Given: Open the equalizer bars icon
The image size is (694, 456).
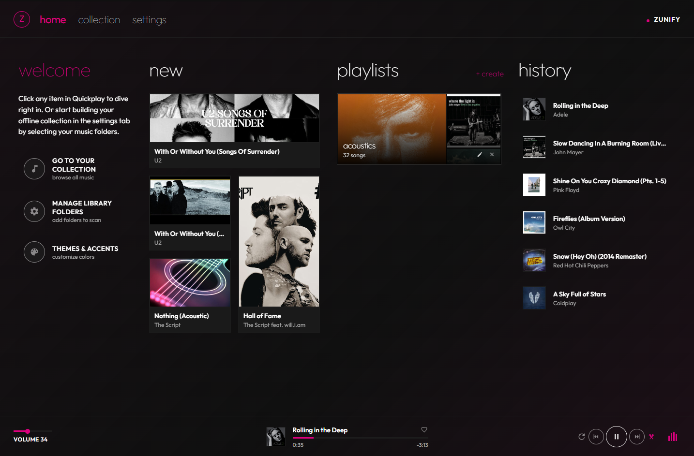Looking at the screenshot, I should point(673,437).
